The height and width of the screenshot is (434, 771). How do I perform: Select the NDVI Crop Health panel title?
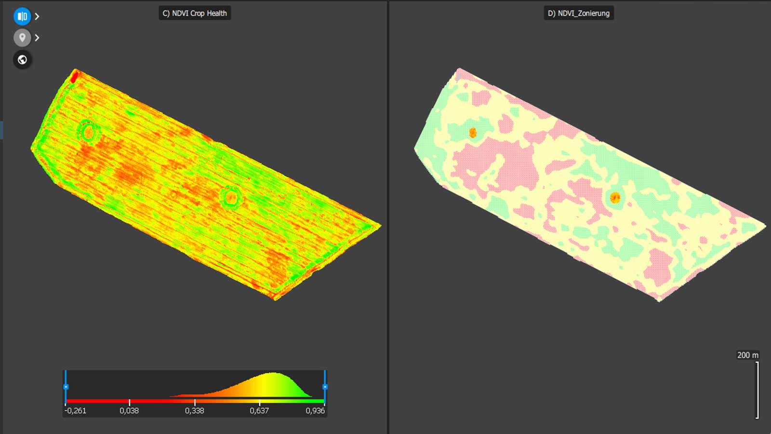tap(196, 13)
